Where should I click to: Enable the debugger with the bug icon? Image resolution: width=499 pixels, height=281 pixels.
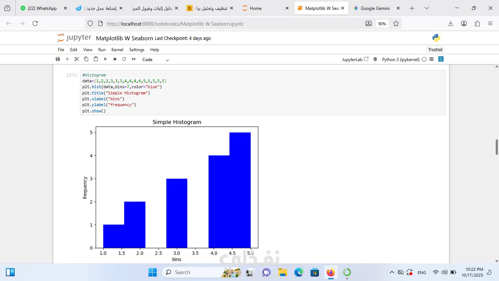[375, 59]
